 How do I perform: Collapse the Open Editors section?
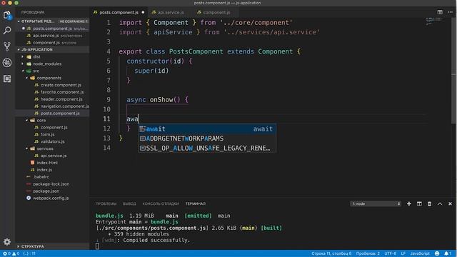52,21
